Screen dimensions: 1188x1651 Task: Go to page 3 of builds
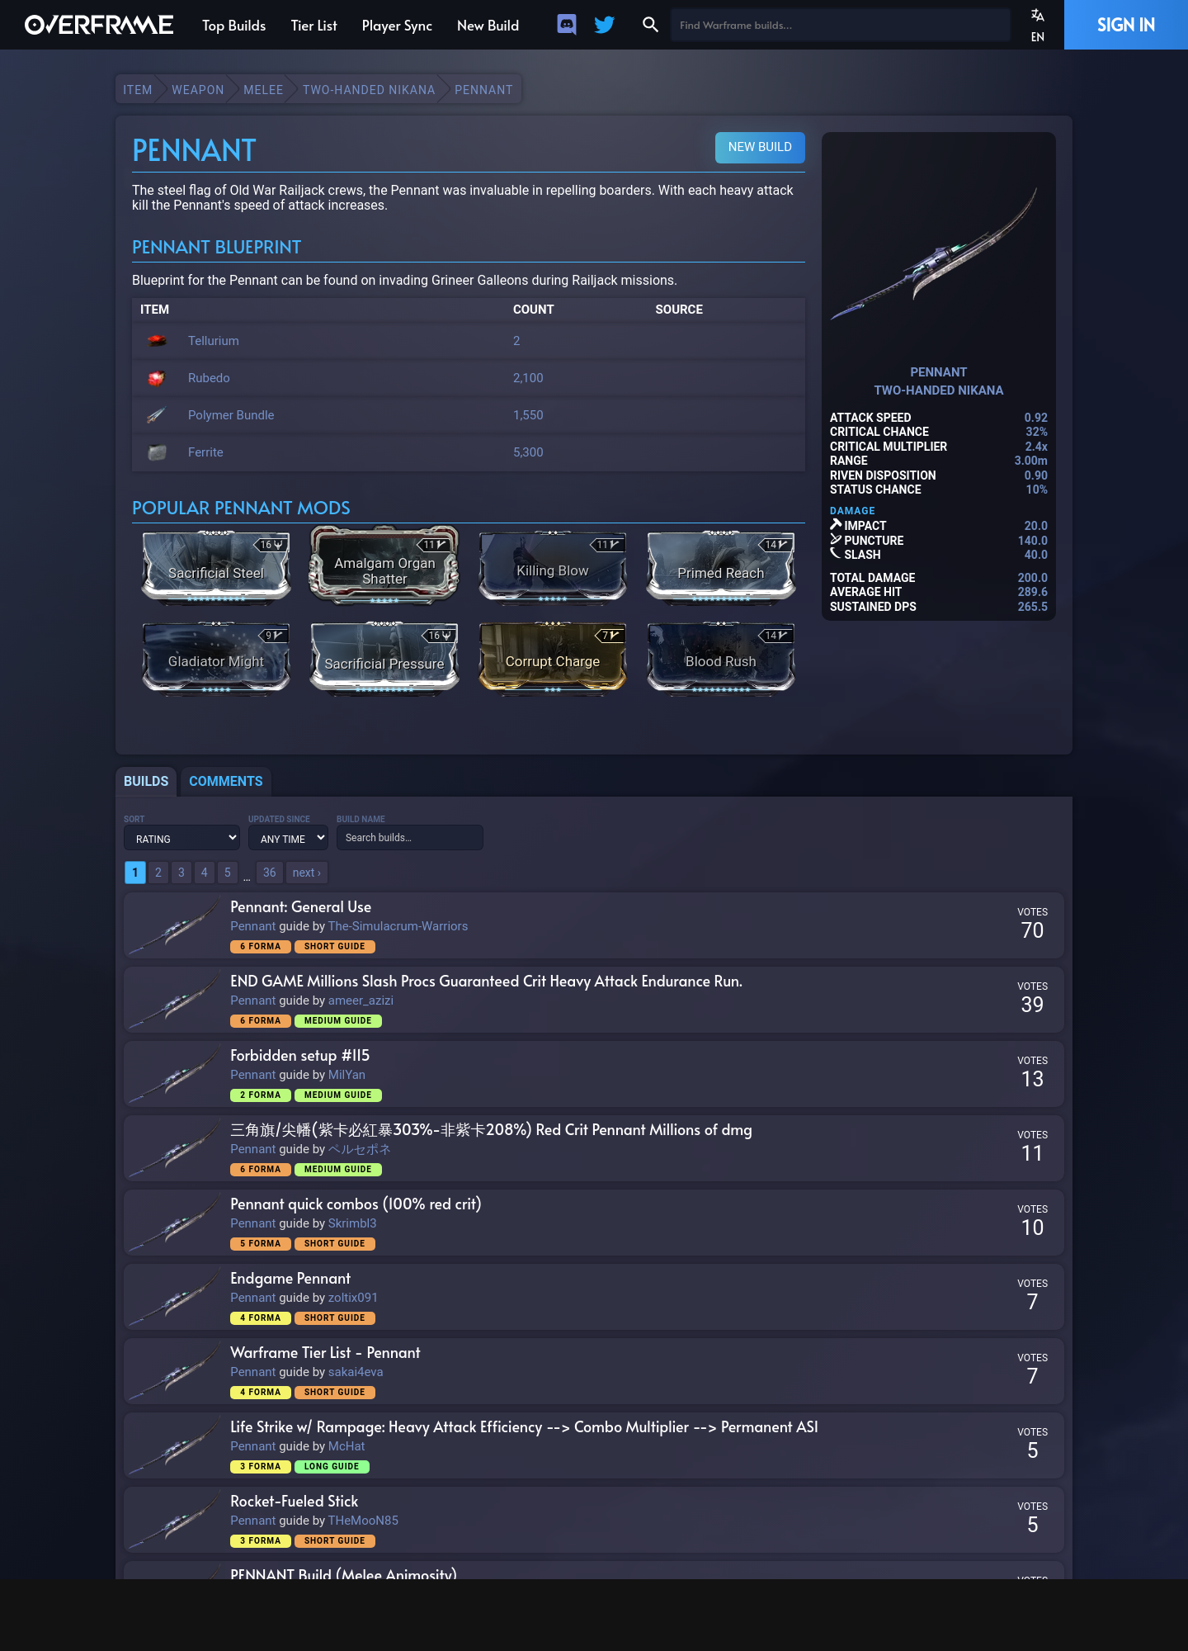[x=181, y=873]
